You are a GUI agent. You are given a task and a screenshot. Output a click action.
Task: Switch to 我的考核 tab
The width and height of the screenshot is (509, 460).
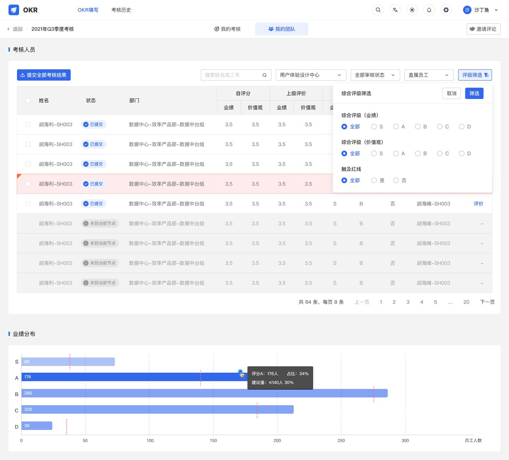(227, 29)
